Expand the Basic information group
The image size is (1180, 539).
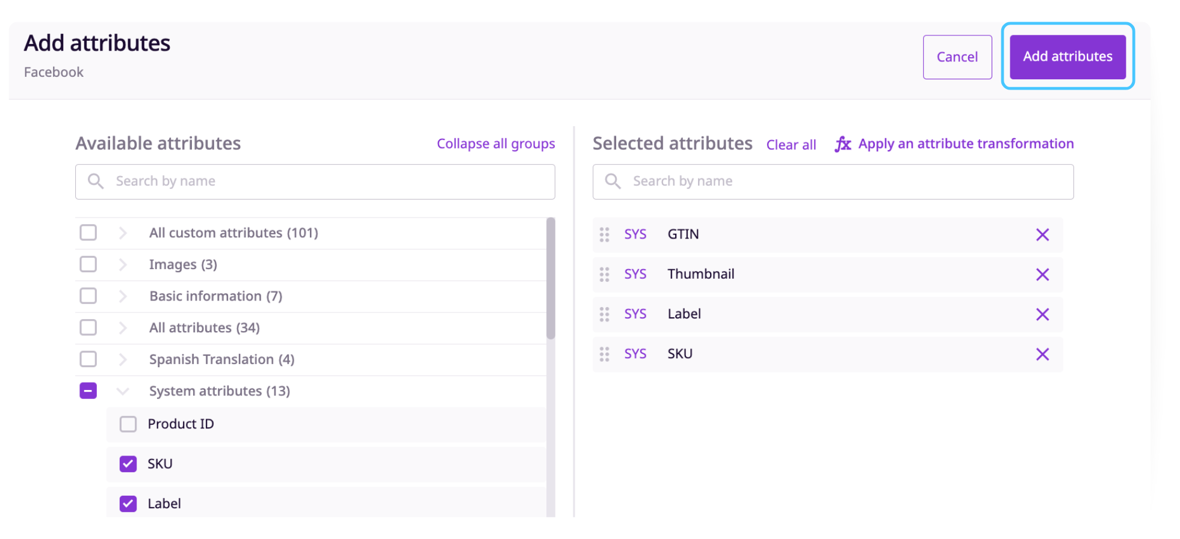(123, 296)
